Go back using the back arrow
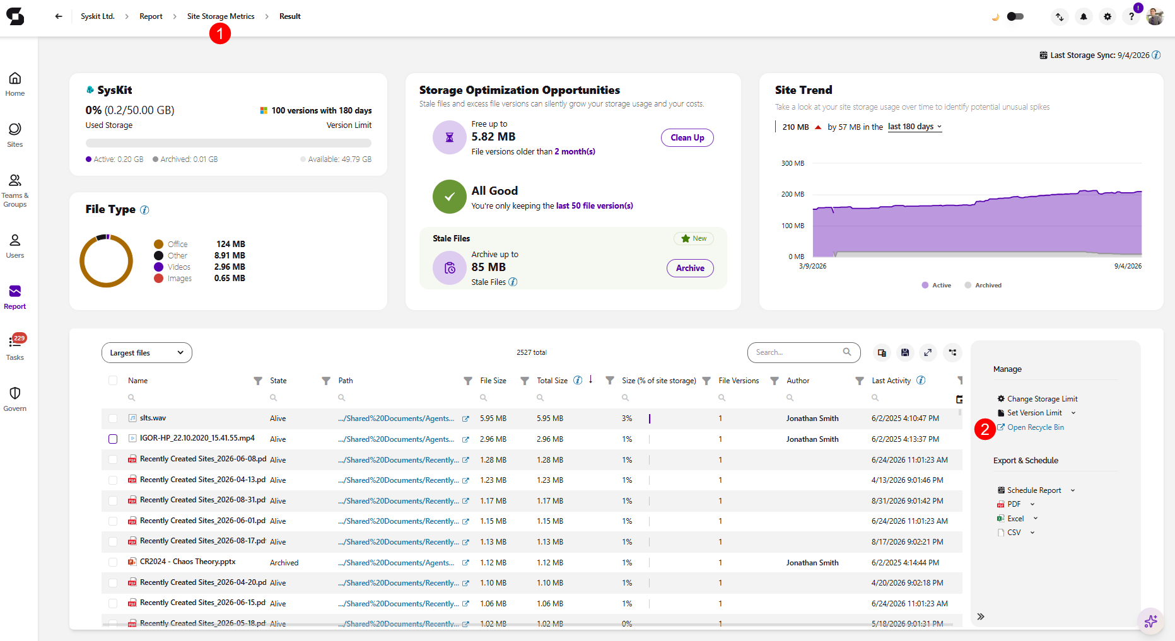 tap(59, 16)
